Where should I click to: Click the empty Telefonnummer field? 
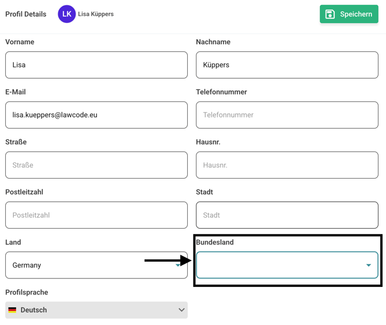coord(287,115)
